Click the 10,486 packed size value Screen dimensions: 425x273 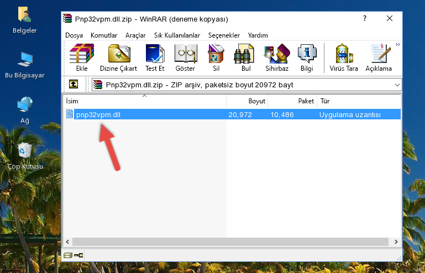tap(282, 115)
